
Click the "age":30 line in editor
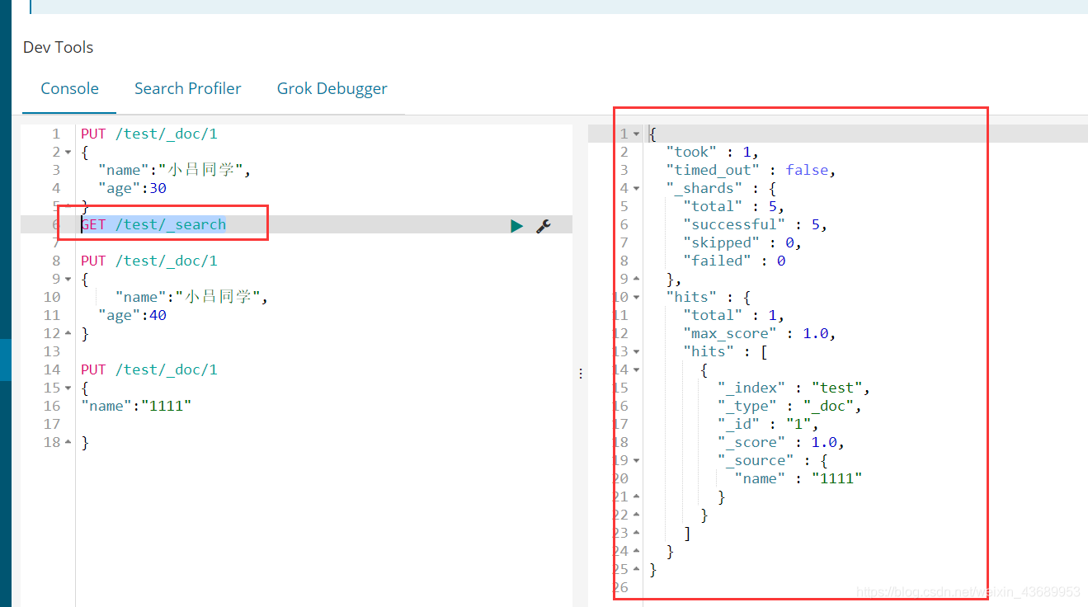click(x=132, y=188)
